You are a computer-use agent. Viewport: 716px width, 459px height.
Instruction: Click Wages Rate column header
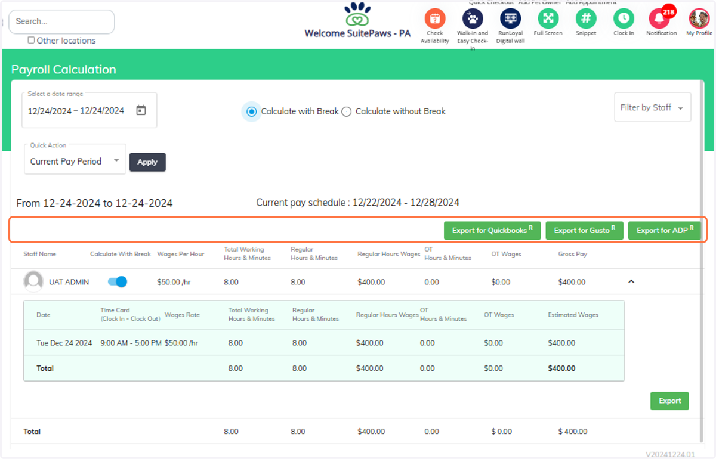[x=182, y=315]
